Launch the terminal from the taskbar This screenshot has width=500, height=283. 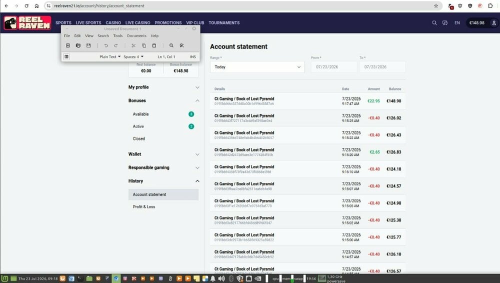coord(80,278)
